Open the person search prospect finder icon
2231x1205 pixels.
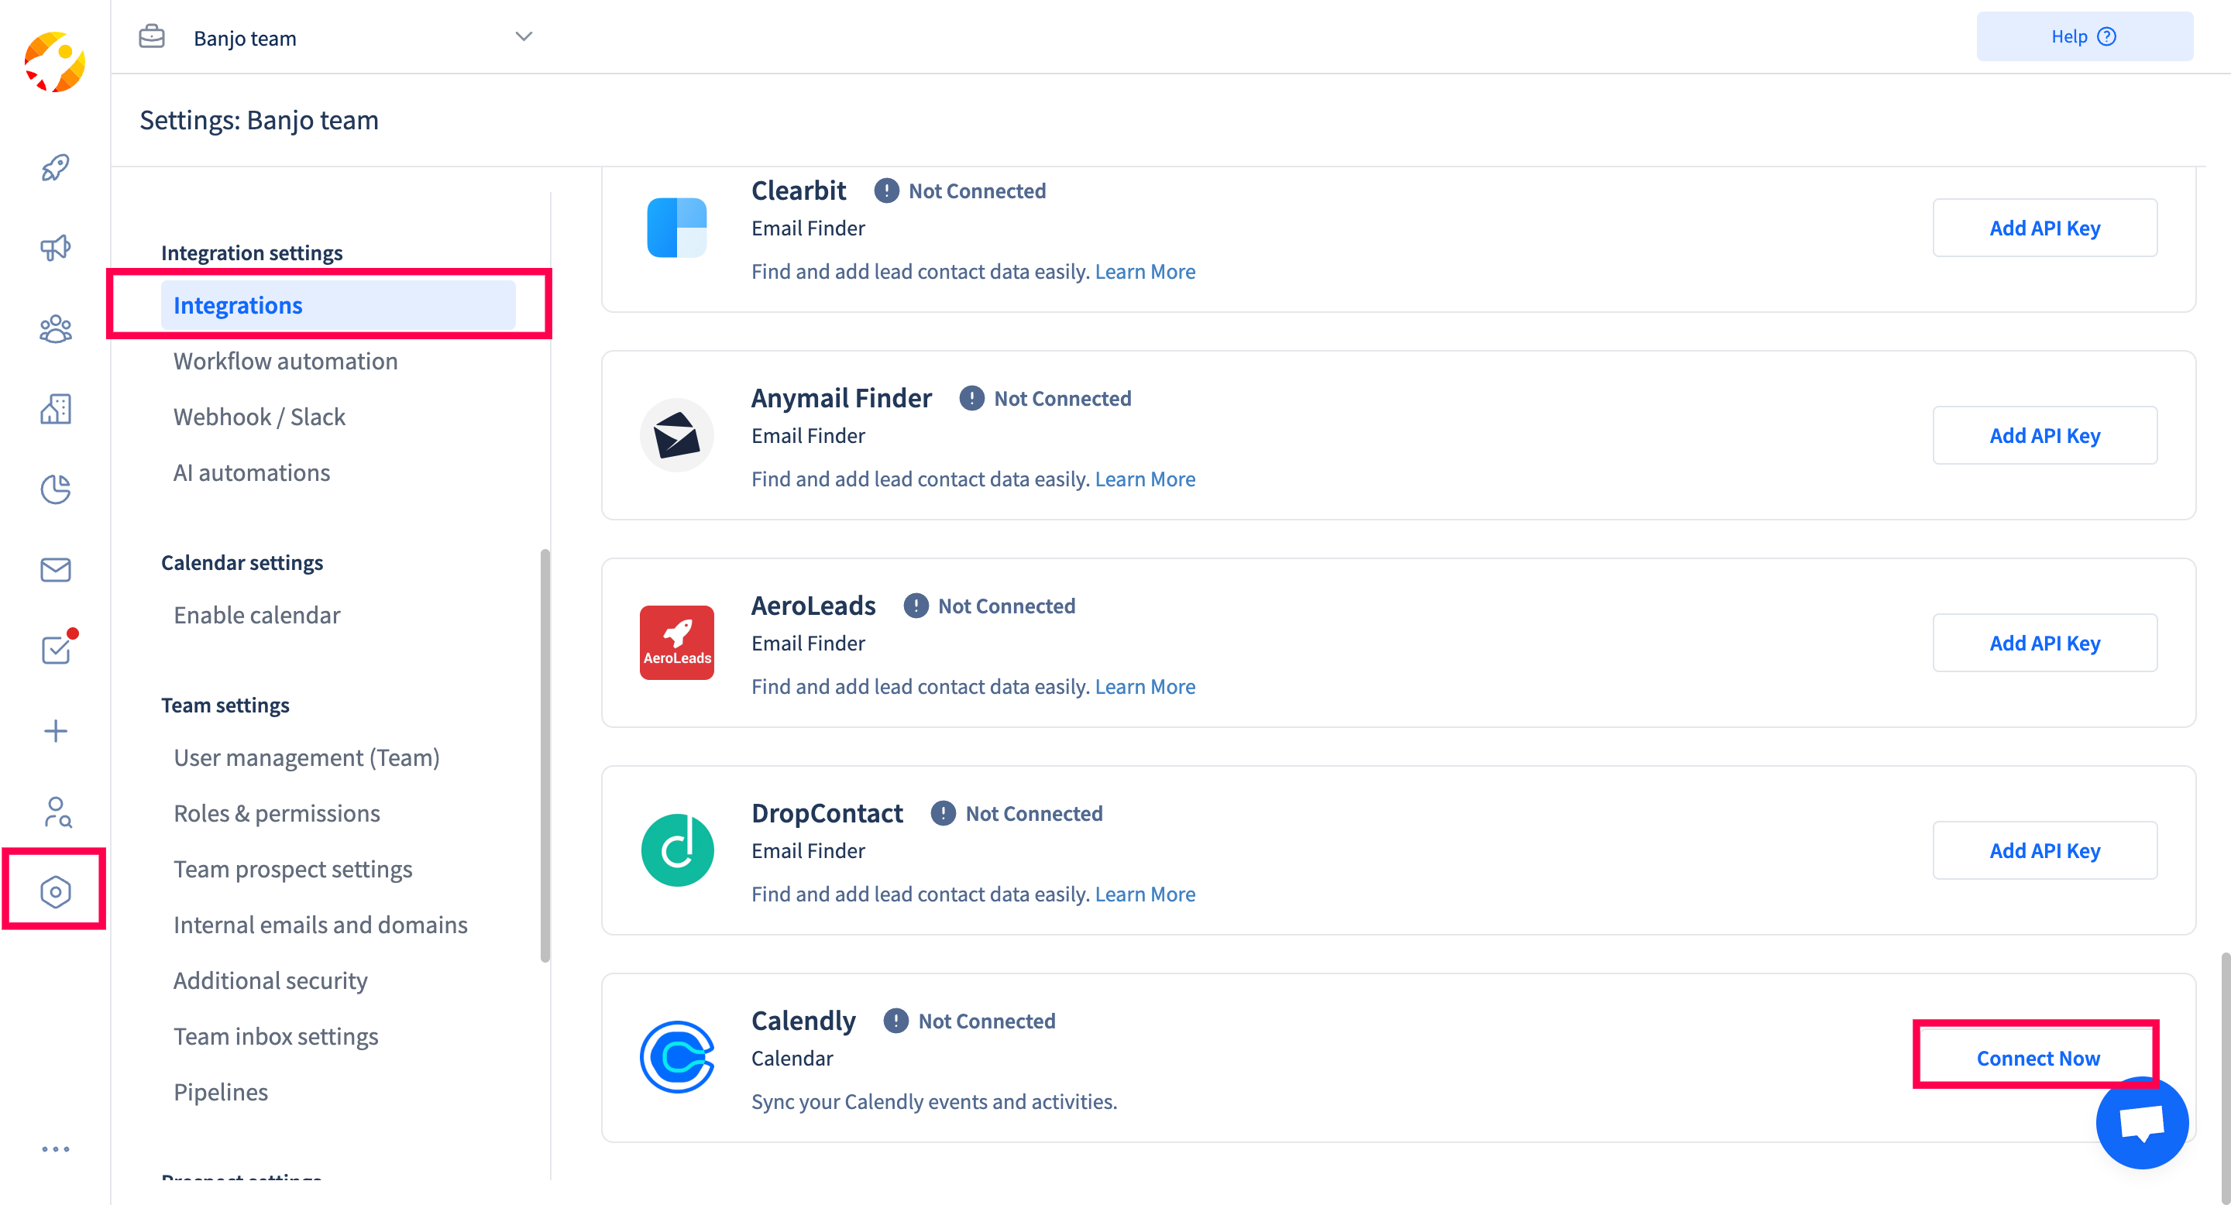[x=56, y=811]
